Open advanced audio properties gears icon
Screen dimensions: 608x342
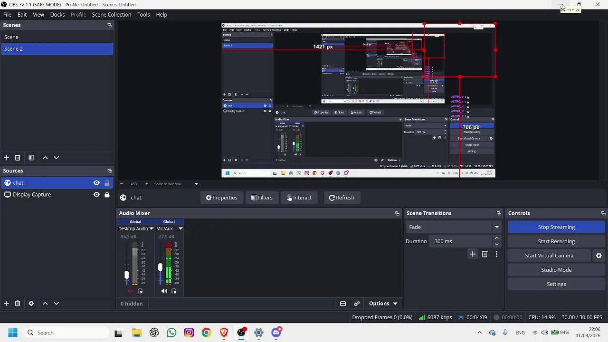click(357, 304)
